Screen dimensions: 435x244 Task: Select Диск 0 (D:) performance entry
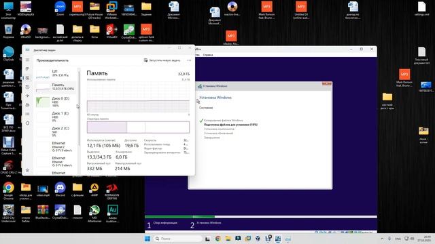[56, 102]
